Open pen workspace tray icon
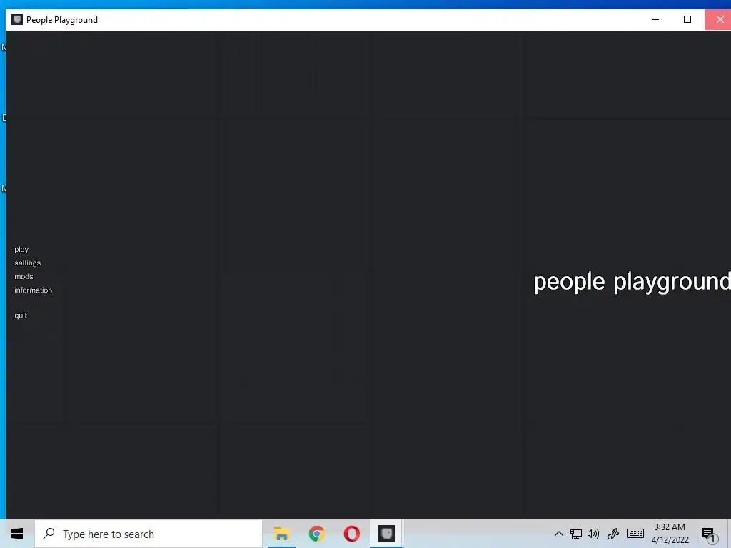 [612, 534]
